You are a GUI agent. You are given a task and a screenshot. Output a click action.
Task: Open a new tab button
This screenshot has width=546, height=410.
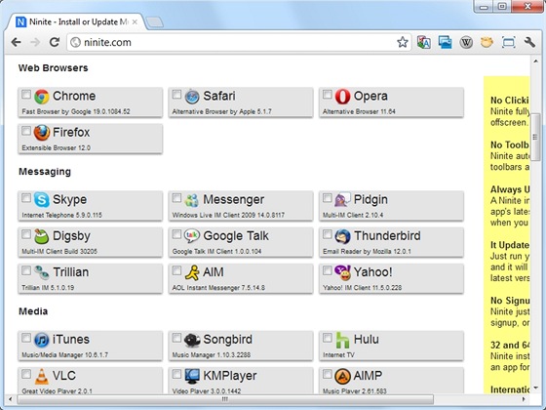click(x=154, y=22)
